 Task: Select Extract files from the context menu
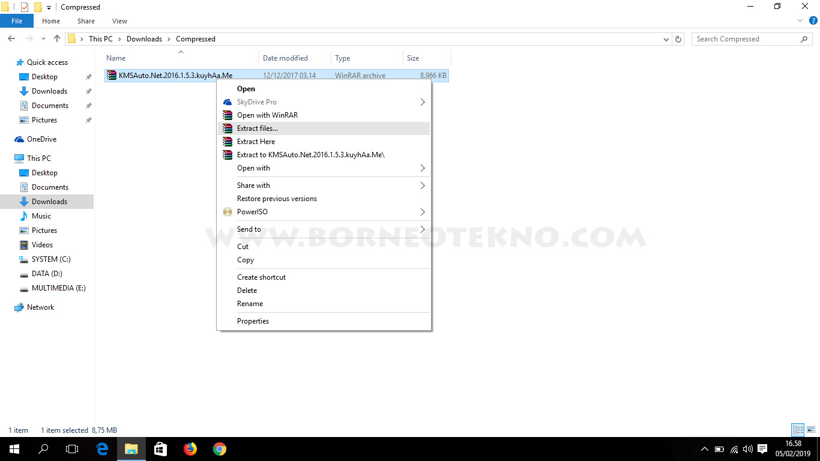257,128
